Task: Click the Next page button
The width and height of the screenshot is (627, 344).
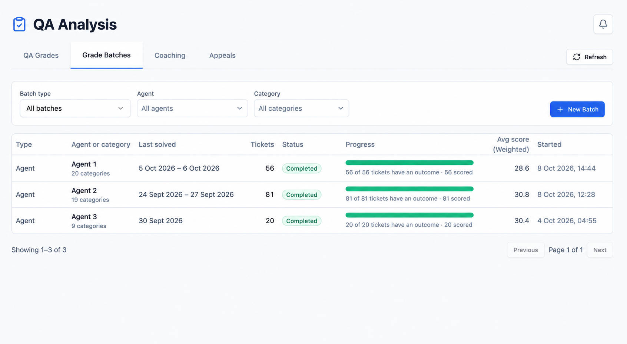Action: pyautogui.click(x=600, y=250)
